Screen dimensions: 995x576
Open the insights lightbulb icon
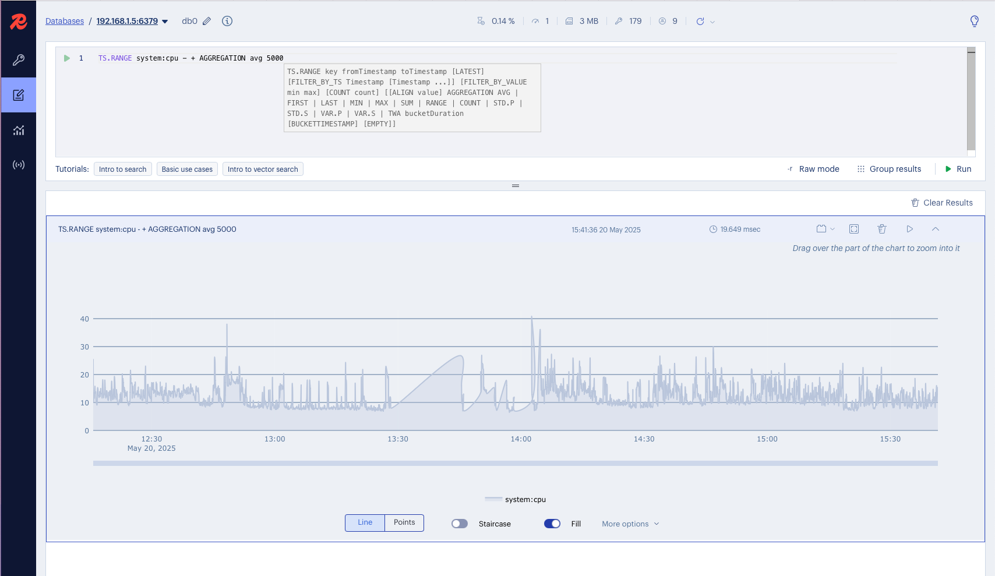(974, 22)
